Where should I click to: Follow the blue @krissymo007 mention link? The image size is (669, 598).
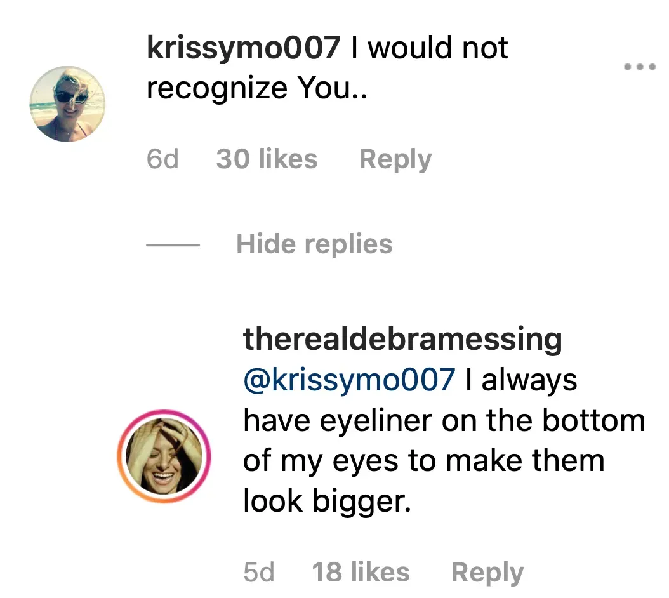coord(349,380)
